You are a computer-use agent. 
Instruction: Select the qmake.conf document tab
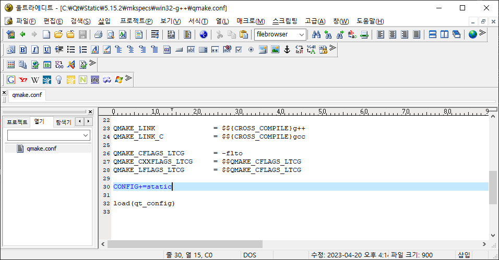(27, 95)
